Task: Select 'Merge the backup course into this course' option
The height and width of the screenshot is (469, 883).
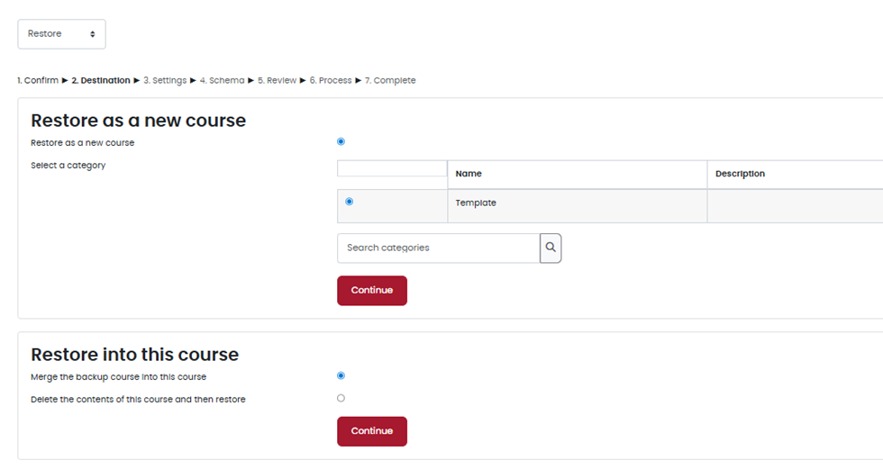Action: tap(341, 376)
